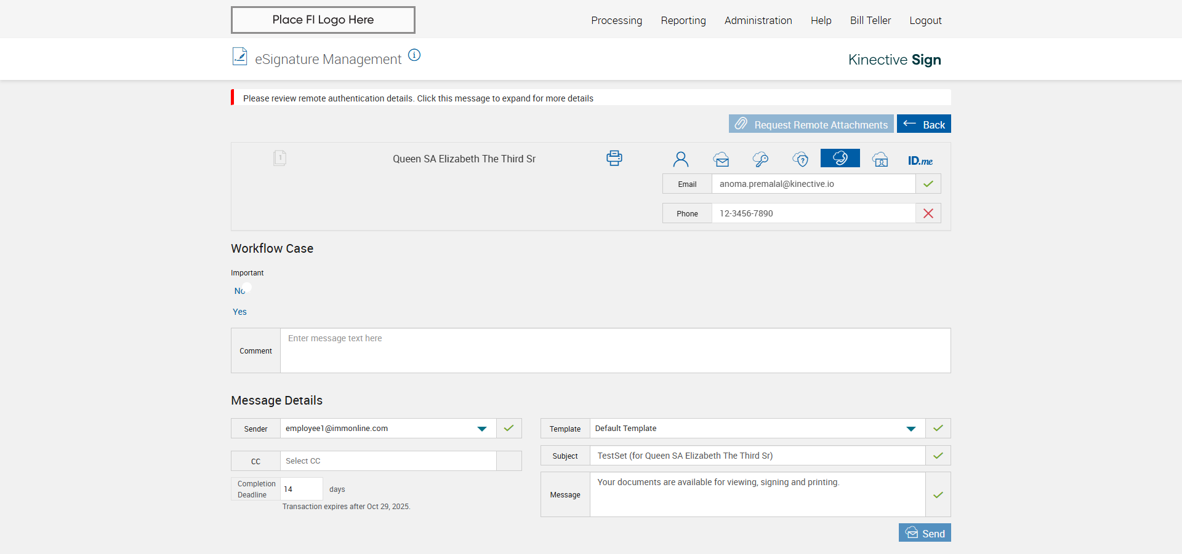Image resolution: width=1182 pixels, height=554 pixels.
Task: Open the Administration menu
Action: click(758, 20)
